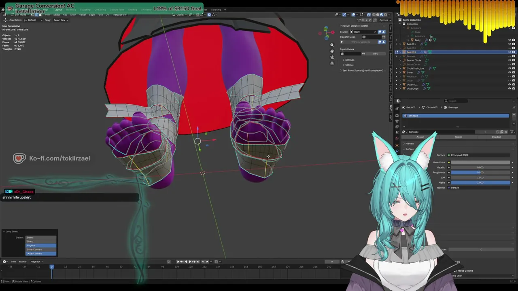Open the Vertex menu in viewport header

click(x=83, y=15)
